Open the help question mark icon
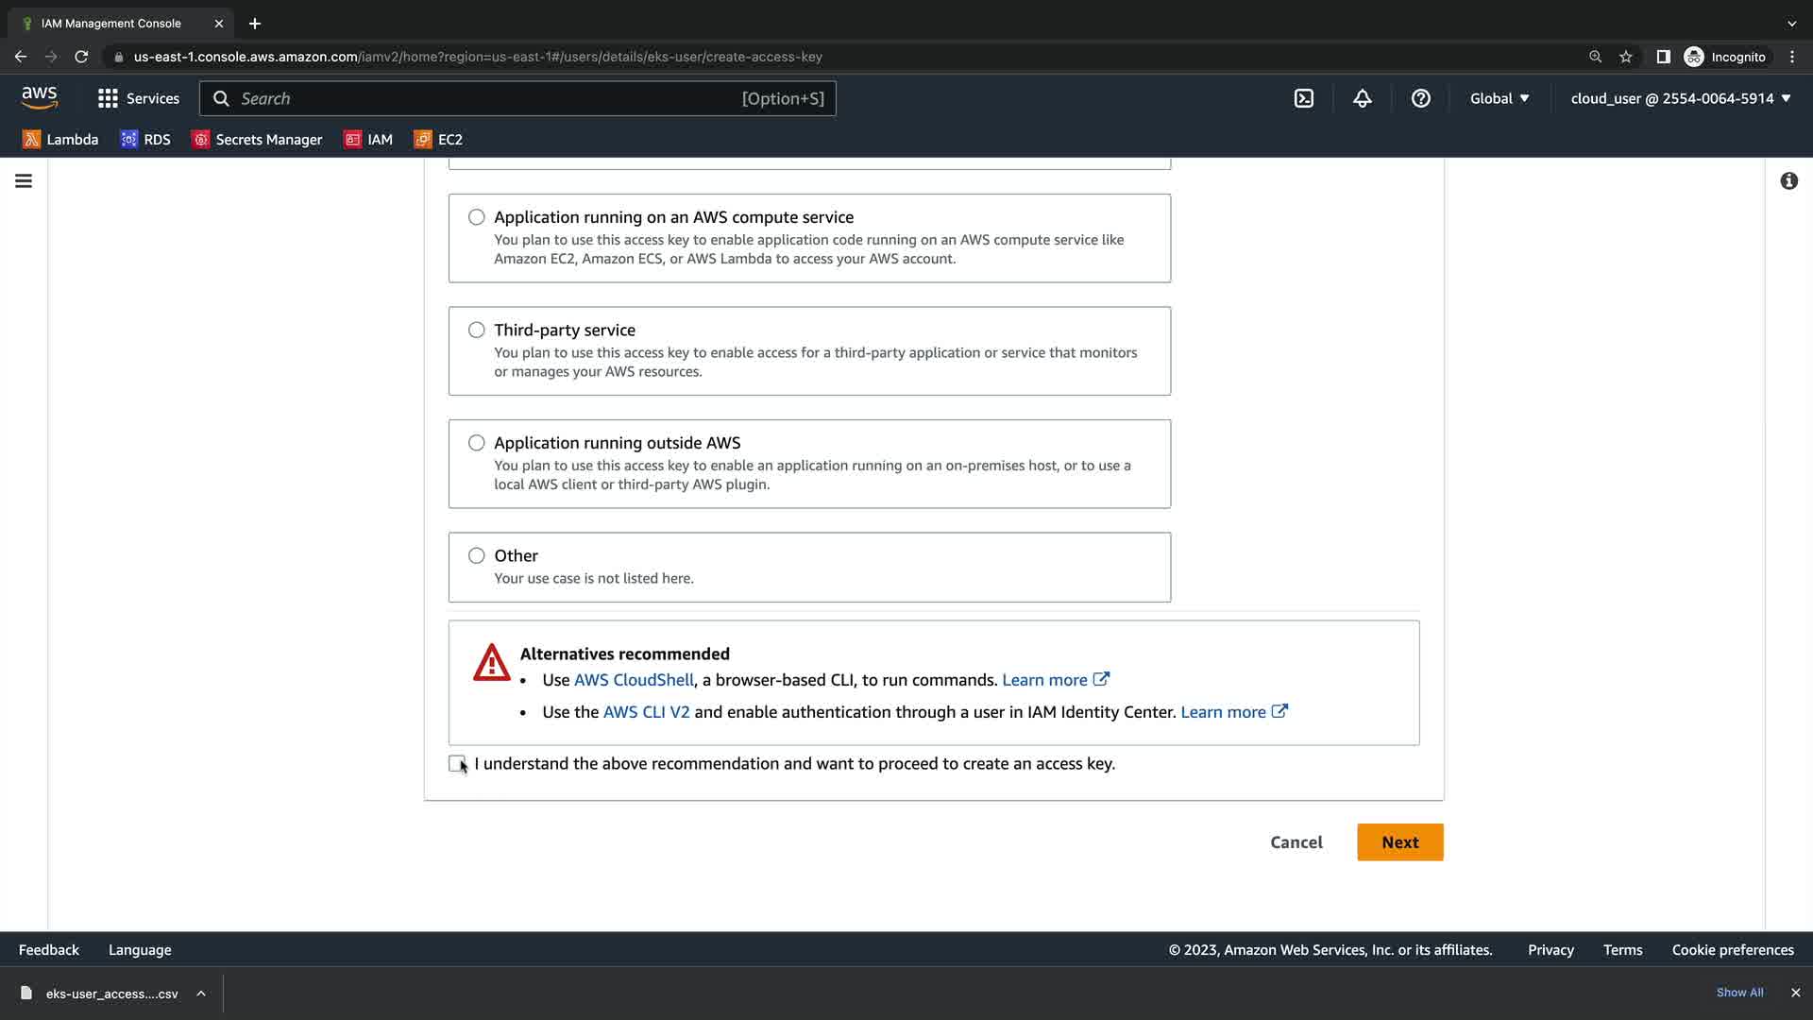1813x1020 pixels. (x=1420, y=98)
